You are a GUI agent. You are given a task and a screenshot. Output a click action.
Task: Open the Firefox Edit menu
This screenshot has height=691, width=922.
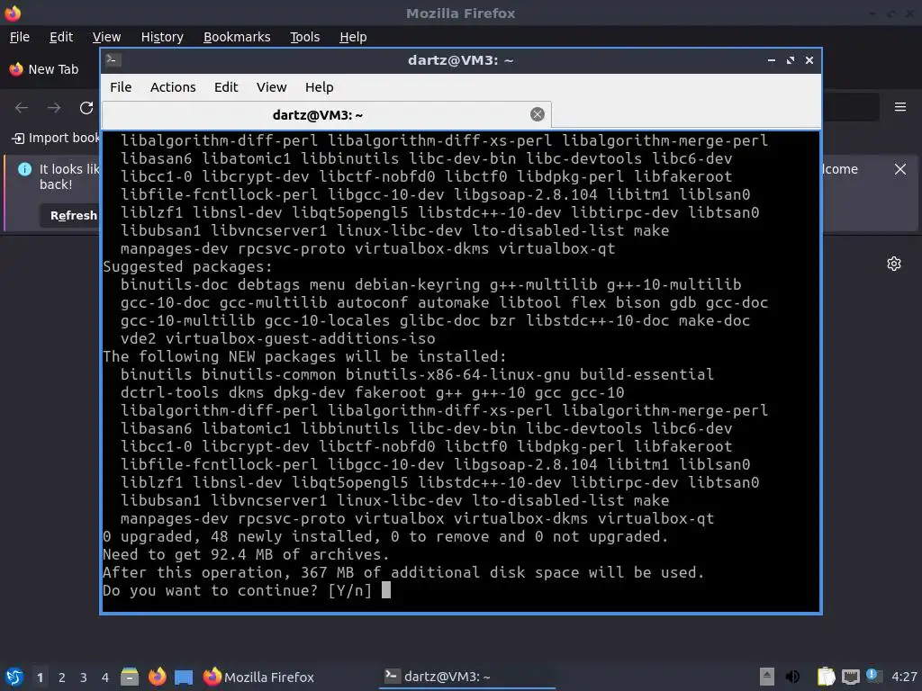pos(61,37)
